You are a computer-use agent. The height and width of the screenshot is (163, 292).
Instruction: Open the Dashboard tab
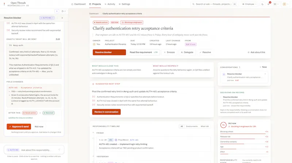[78, 4]
